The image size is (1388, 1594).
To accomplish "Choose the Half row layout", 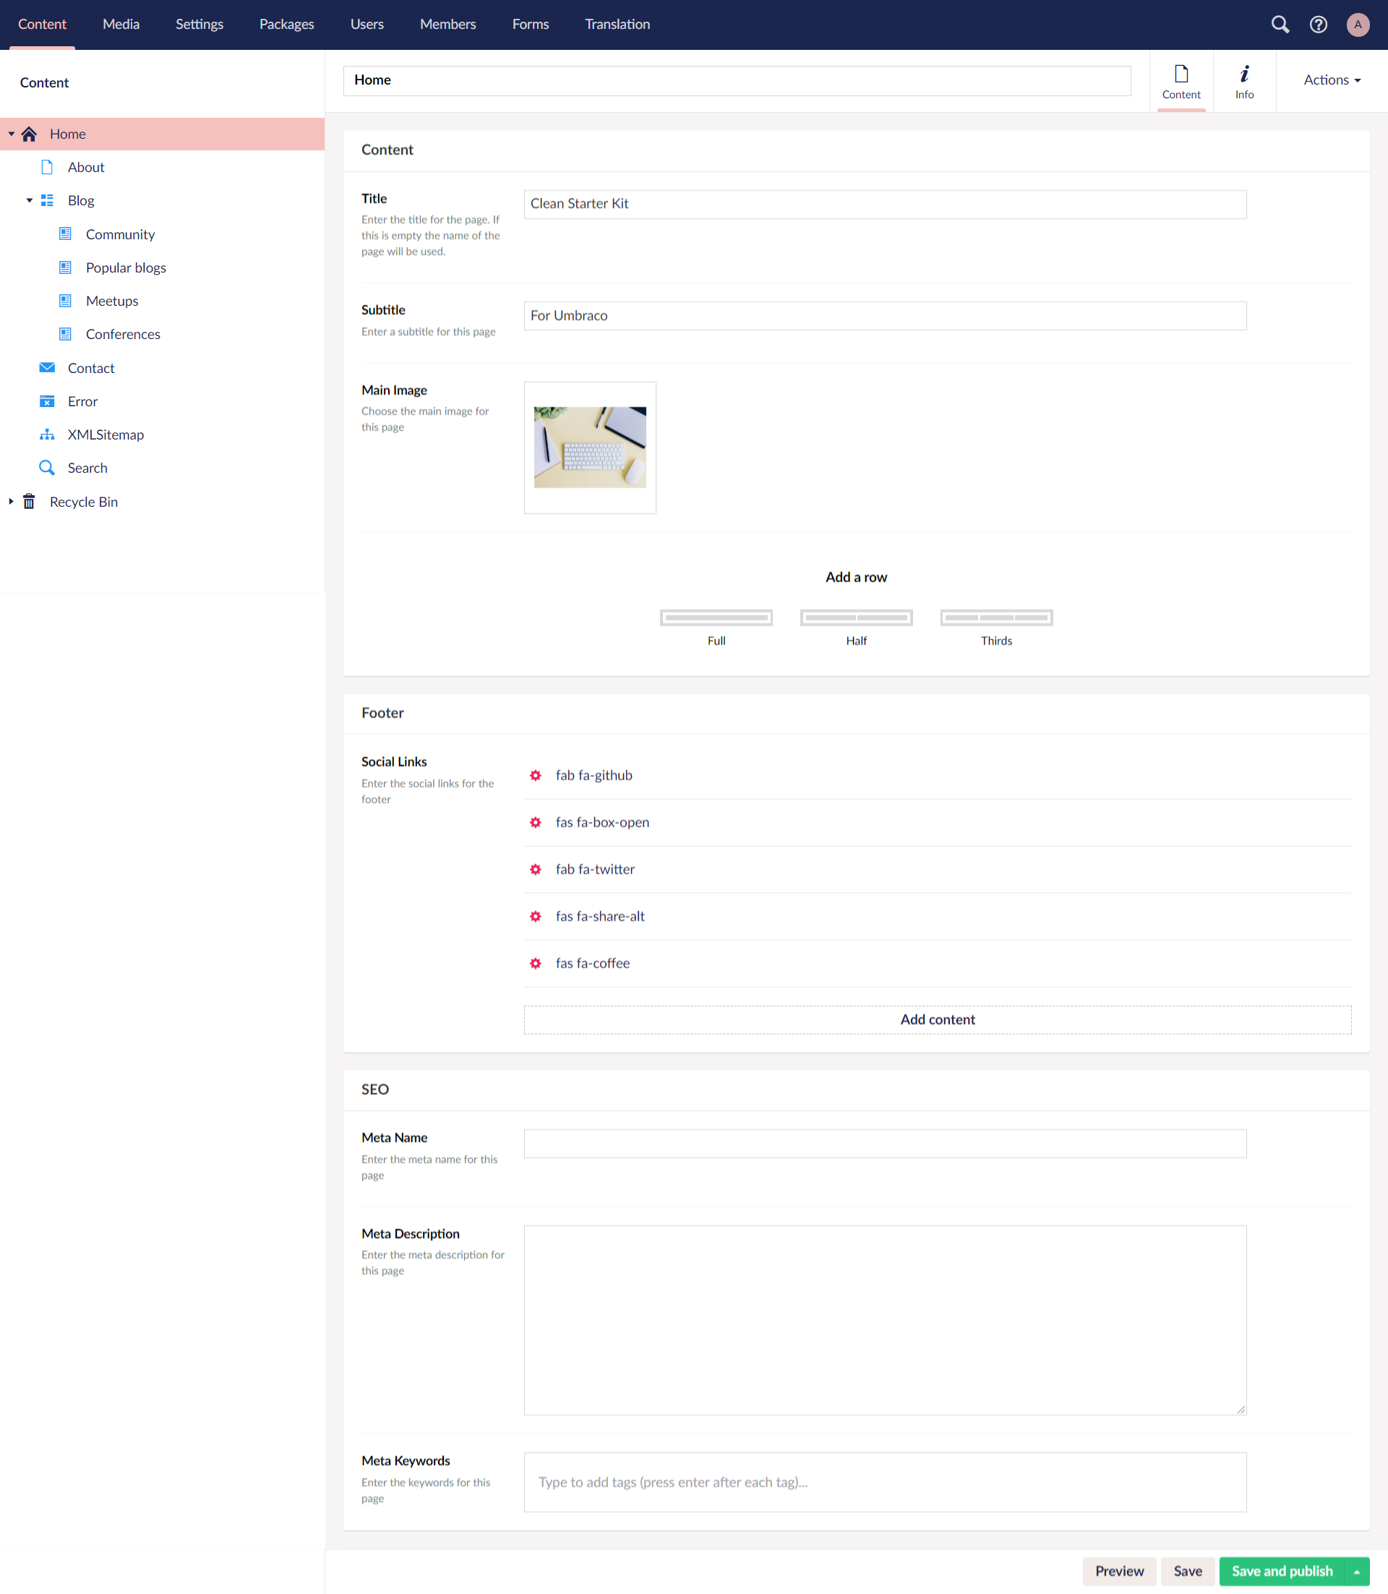I will click(856, 627).
